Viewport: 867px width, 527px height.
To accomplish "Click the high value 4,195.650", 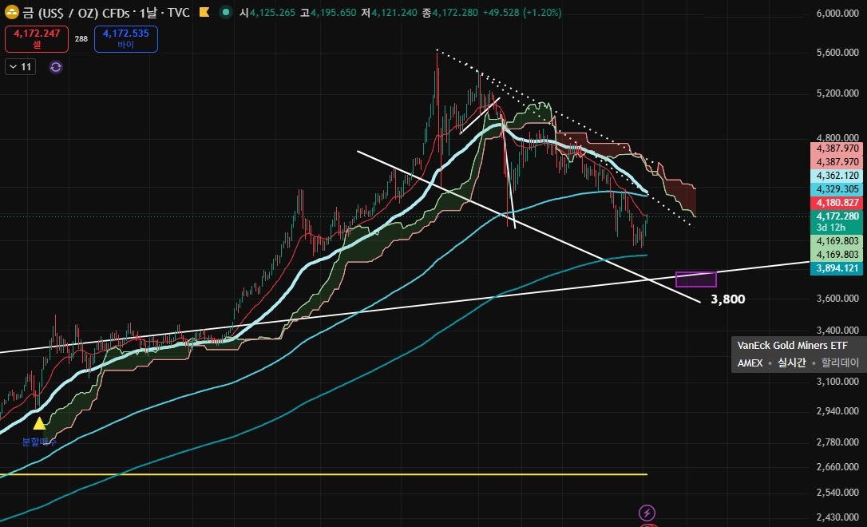I will (334, 12).
